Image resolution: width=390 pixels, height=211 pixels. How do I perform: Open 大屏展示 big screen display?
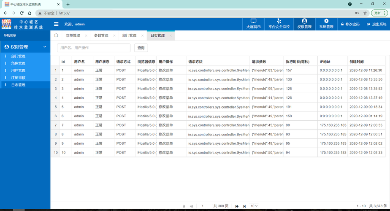pyautogui.click(x=253, y=24)
